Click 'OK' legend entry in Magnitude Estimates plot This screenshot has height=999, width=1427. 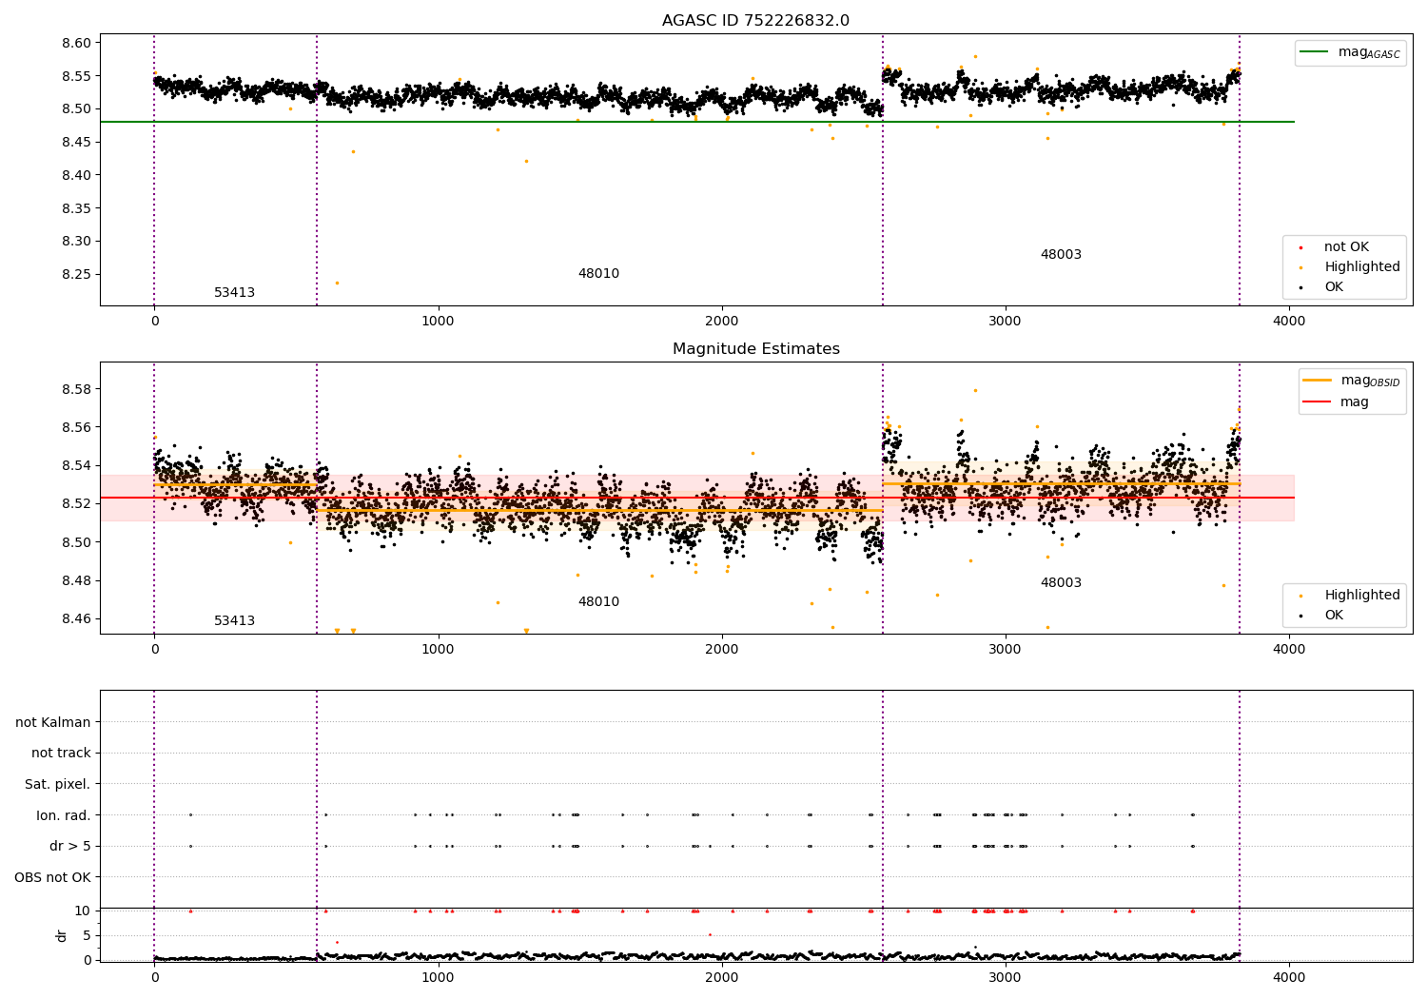coord(1334,616)
